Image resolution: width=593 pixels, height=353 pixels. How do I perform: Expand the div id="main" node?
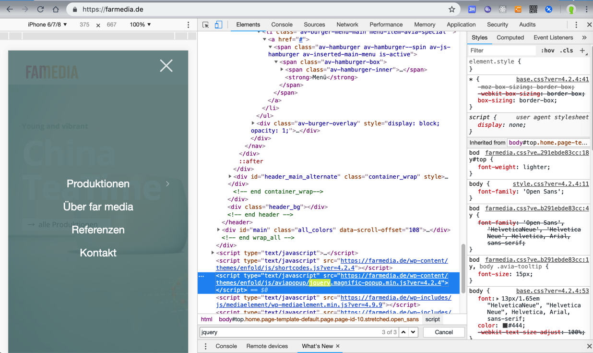pos(219,230)
